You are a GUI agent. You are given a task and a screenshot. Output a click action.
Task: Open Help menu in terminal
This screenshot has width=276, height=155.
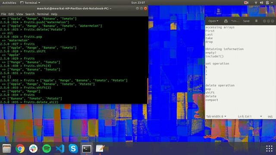click(x=54, y=14)
